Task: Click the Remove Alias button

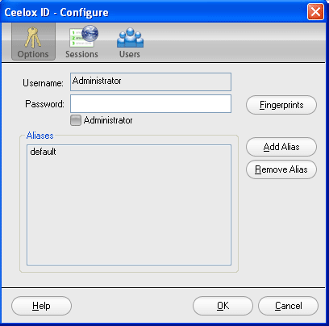Action: click(281, 169)
